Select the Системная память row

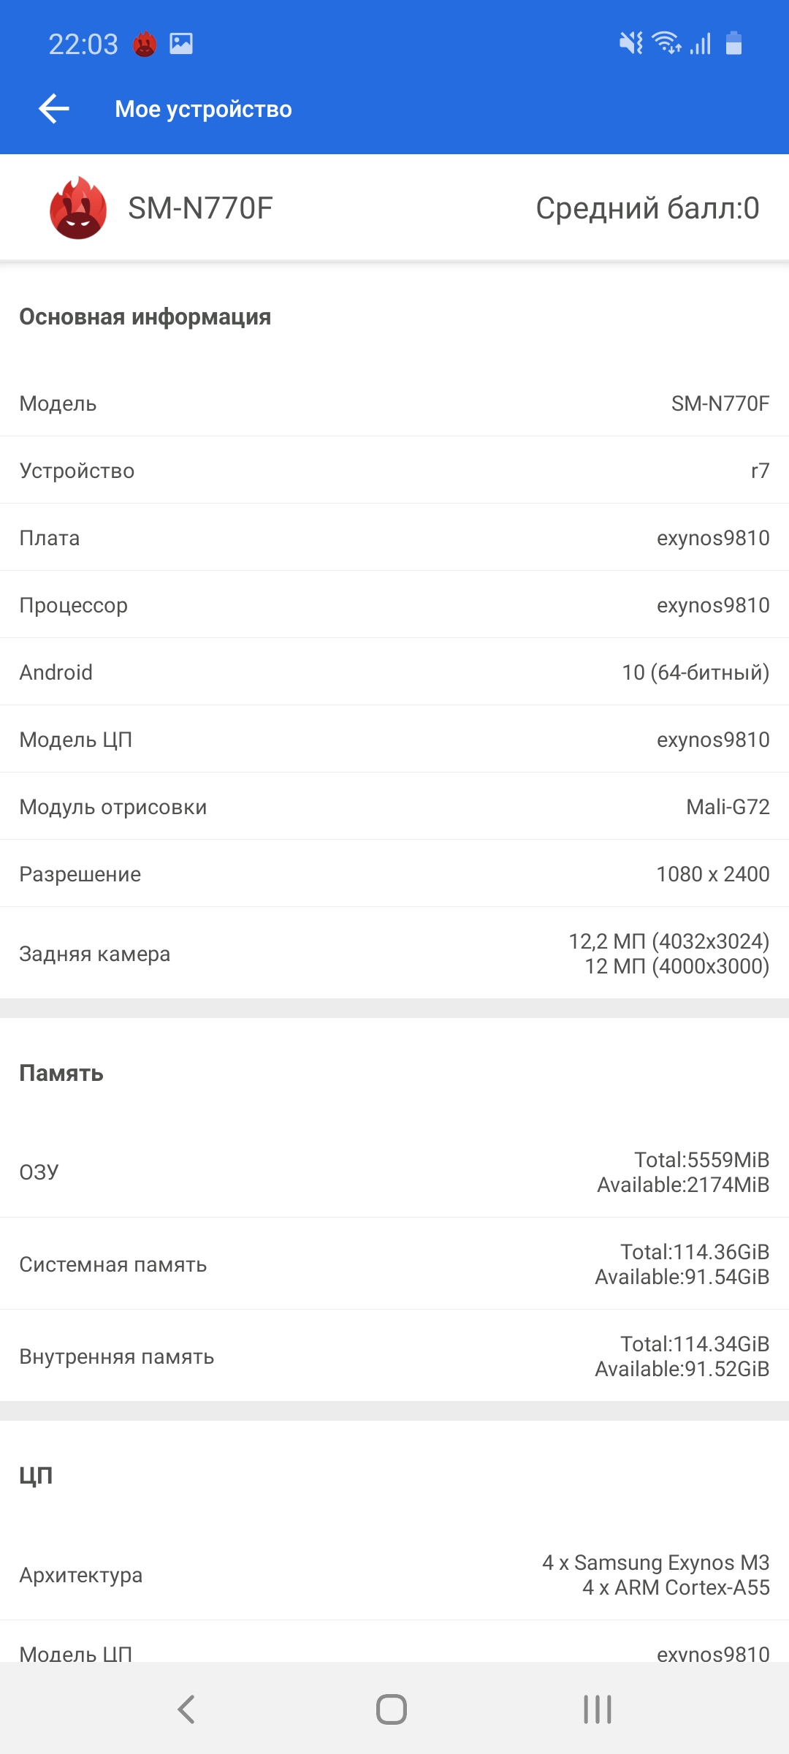[x=394, y=1264]
